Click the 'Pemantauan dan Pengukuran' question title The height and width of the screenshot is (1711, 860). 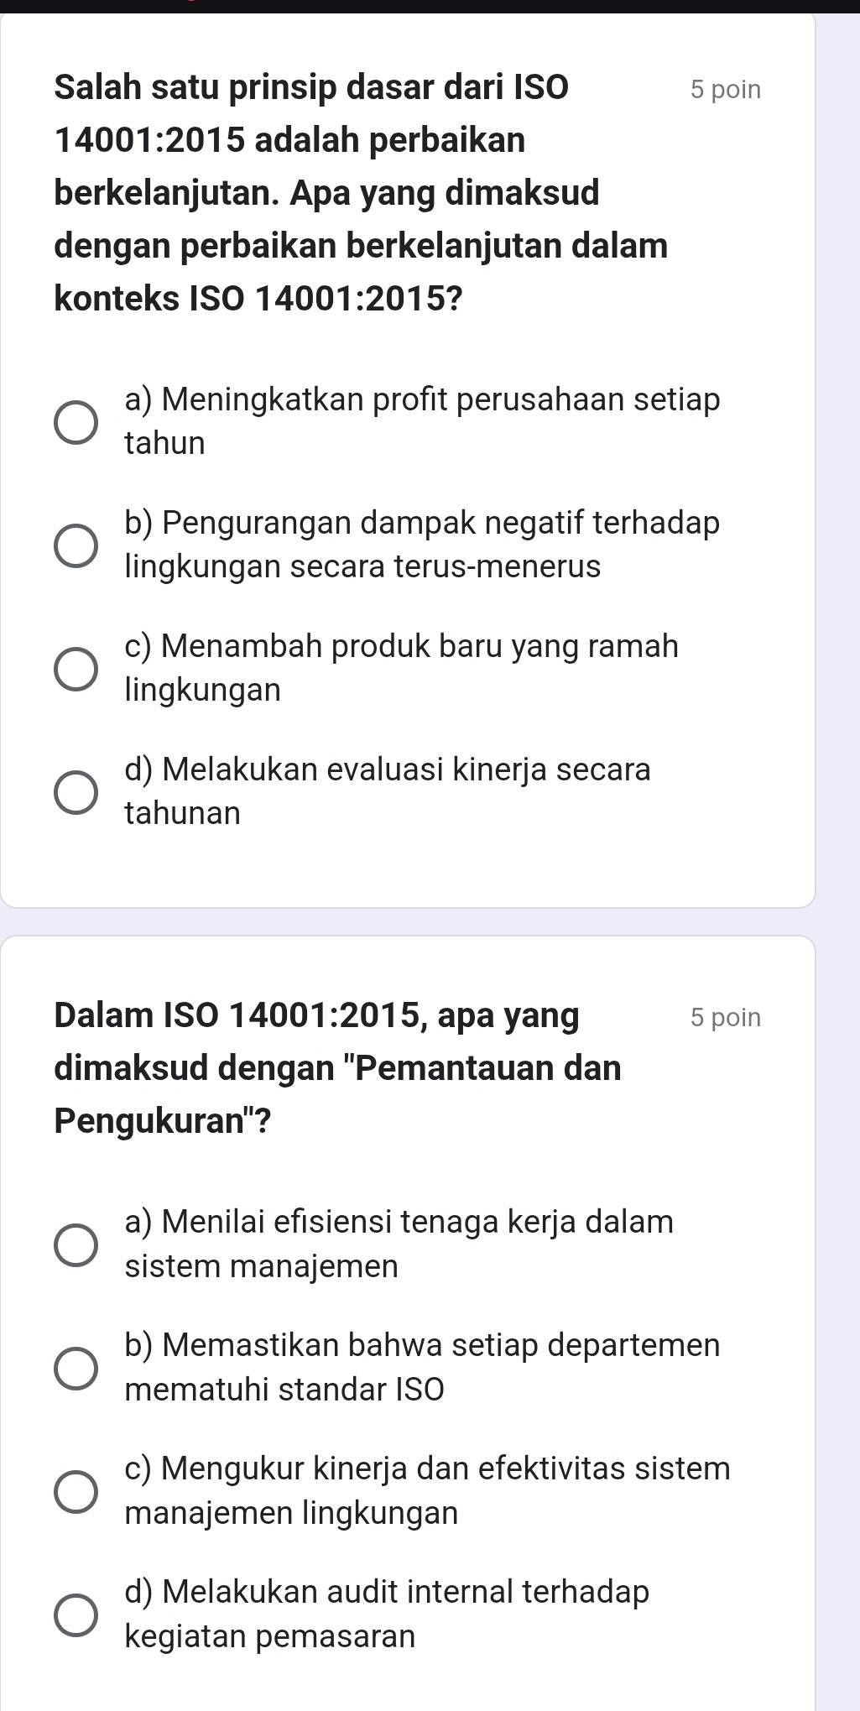point(337,1067)
